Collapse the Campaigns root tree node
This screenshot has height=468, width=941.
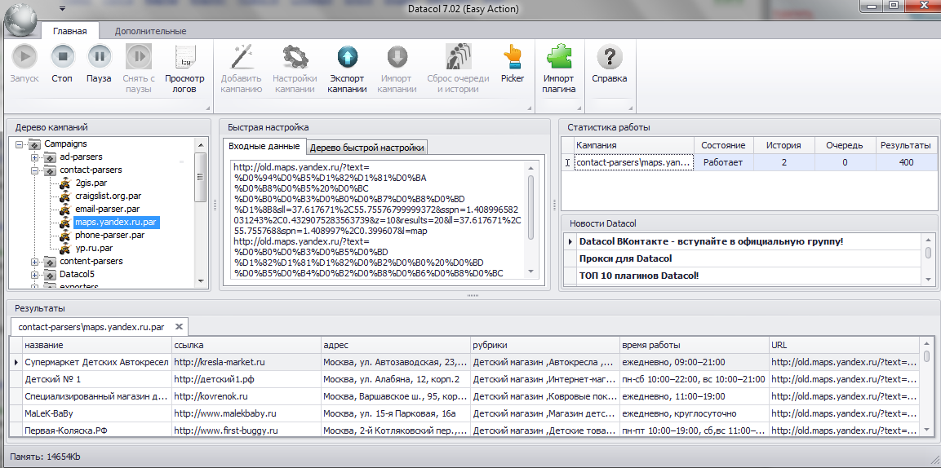click(20, 143)
